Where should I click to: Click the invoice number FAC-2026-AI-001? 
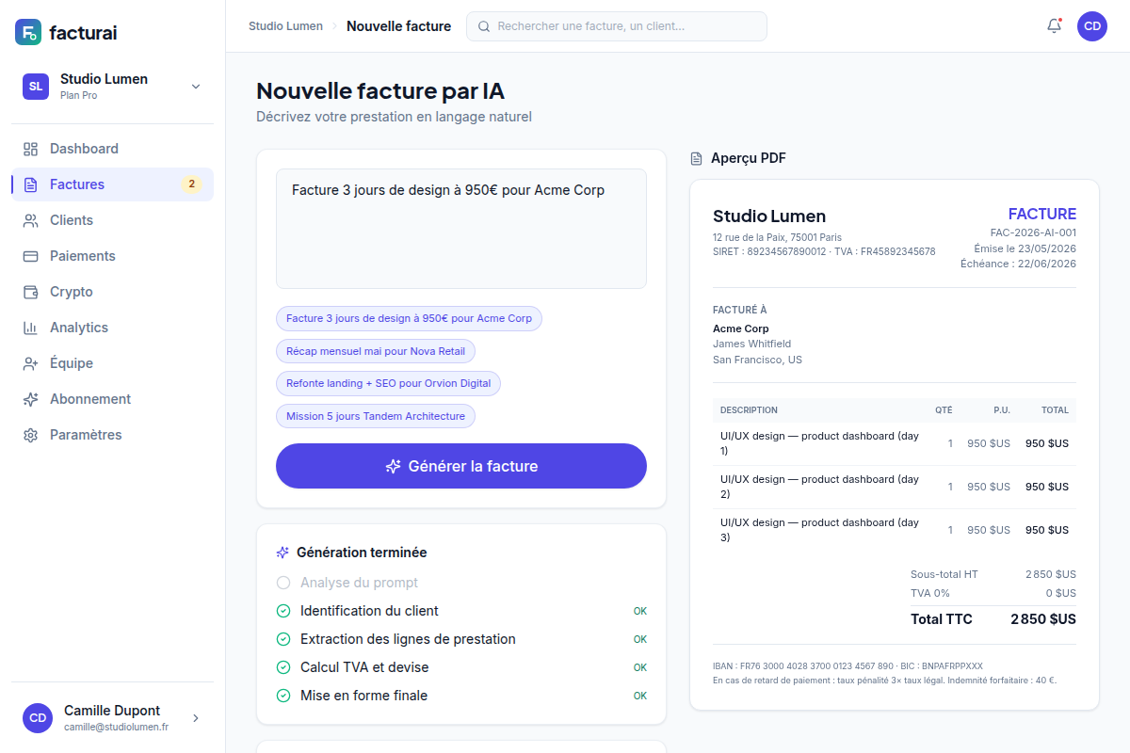[x=1033, y=232]
